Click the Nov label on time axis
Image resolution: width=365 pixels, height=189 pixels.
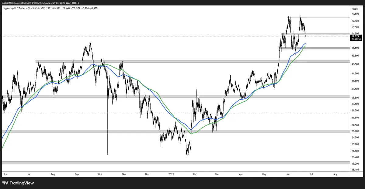[124, 174]
